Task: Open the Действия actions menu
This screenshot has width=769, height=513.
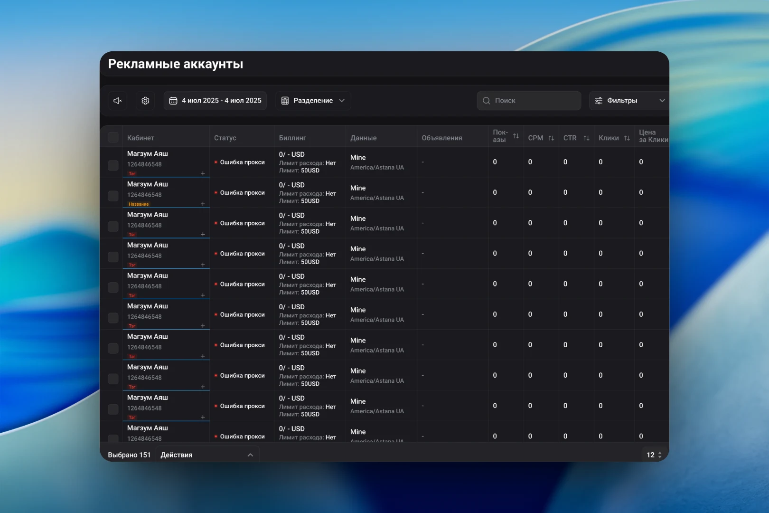Action: (207, 455)
